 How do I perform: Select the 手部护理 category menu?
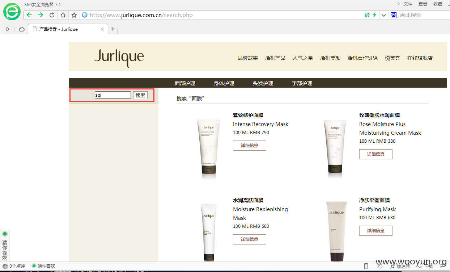click(302, 83)
